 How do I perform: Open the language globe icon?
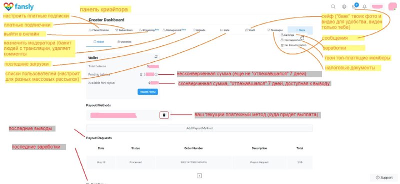pyautogui.click(x=344, y=6)
